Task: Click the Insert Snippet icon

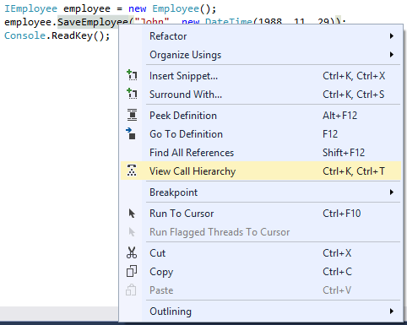Action: click(x=132, y=75)
